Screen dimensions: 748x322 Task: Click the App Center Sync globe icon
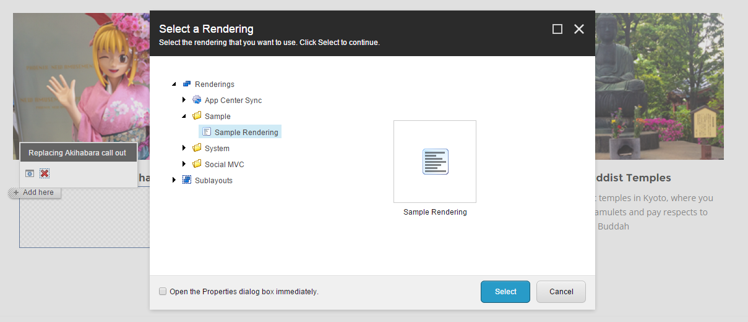pos(197,100)
